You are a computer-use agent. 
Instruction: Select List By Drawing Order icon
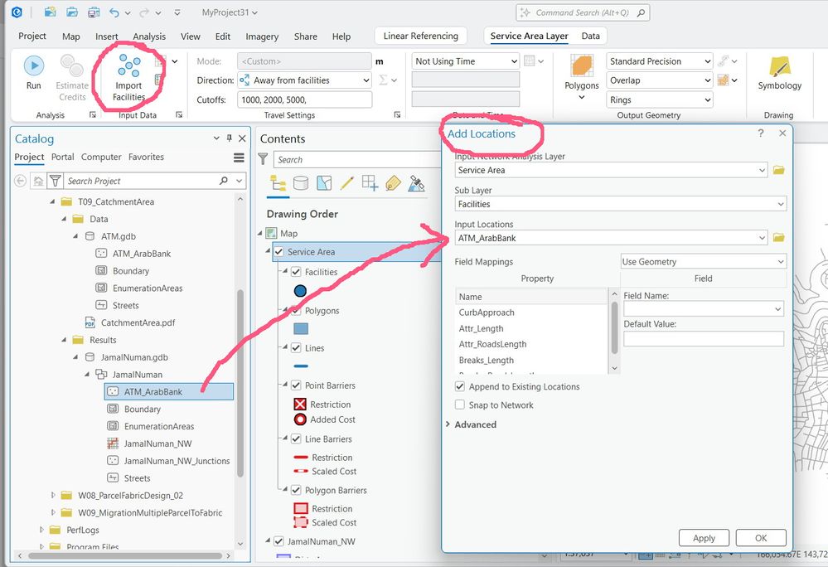pos(278,183)
